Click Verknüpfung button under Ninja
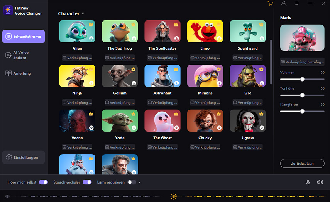 (x=77, y=102)
